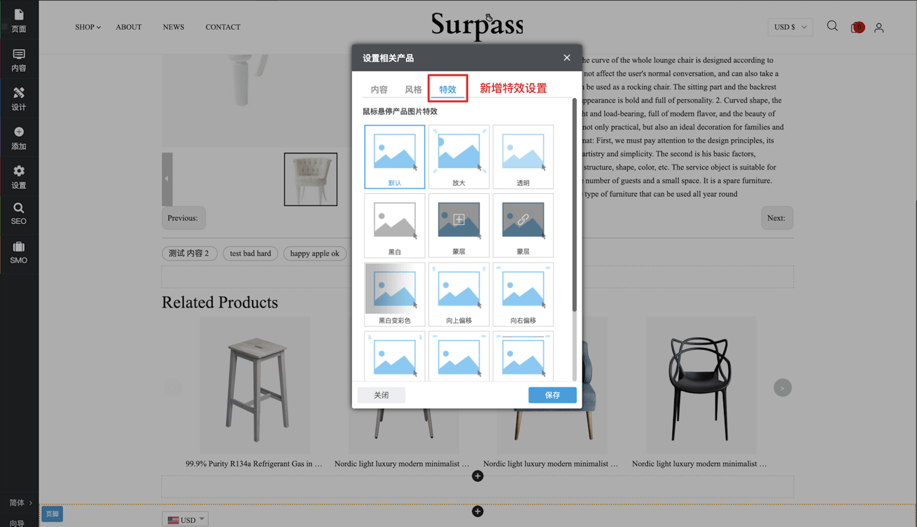Click the blue 保存 (Save) button

pos(552,395)
